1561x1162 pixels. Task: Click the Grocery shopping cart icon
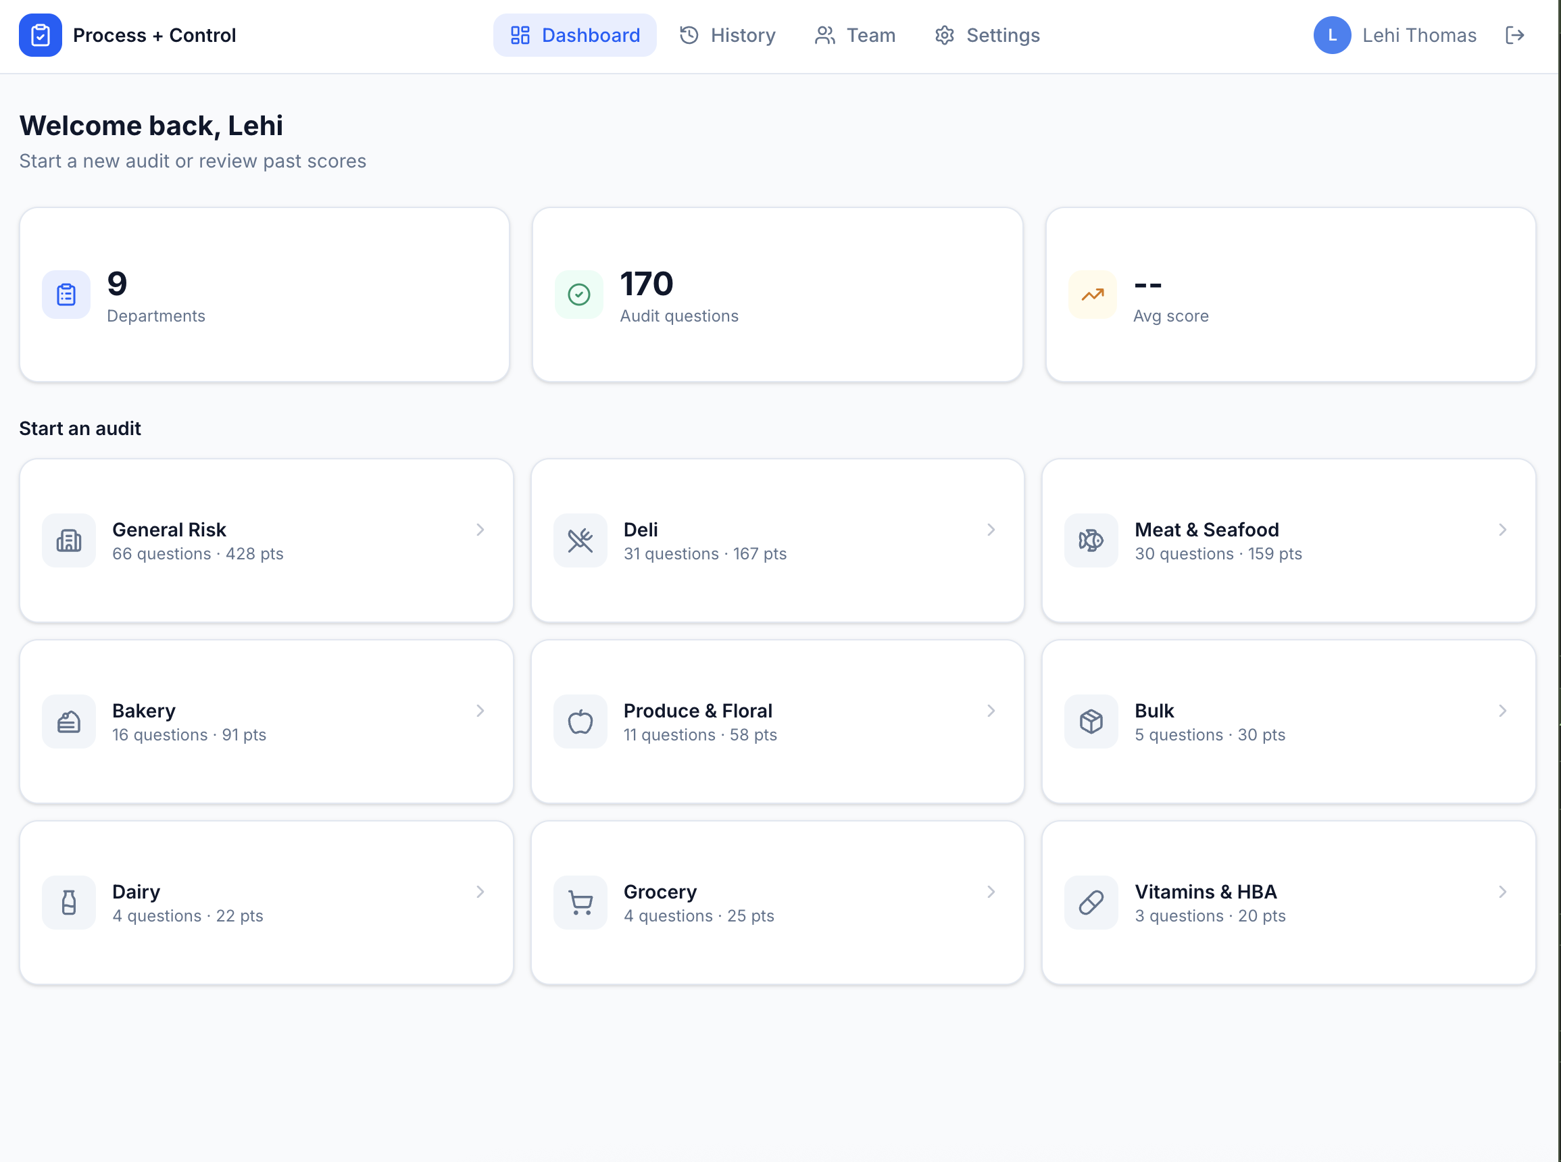580,903
